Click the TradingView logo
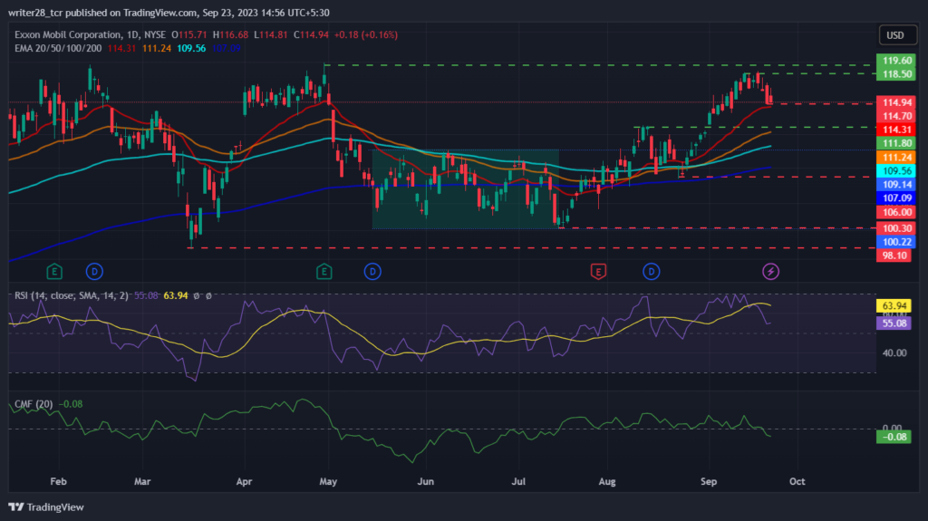The width and height of the screenshot is (928, 521). click(x=46, y=507)
